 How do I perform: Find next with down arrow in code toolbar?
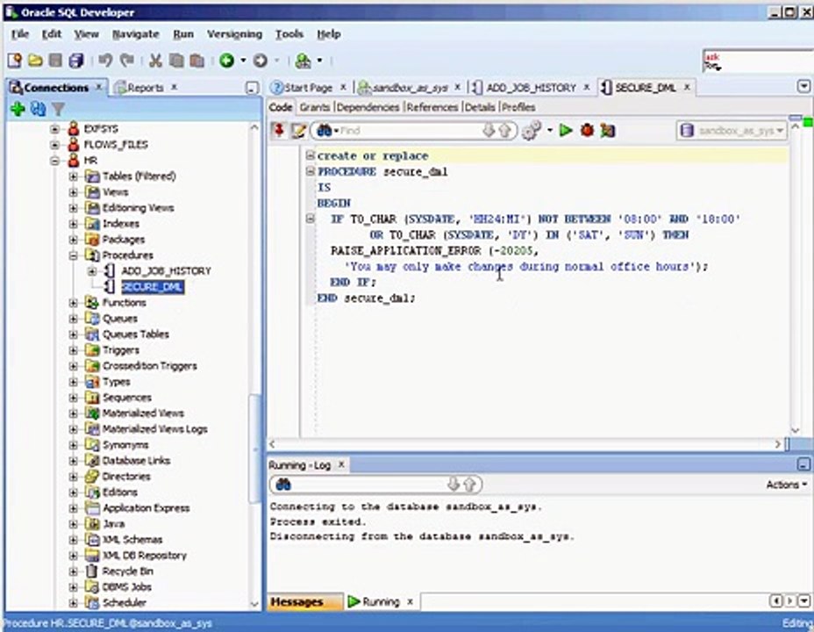489,130
